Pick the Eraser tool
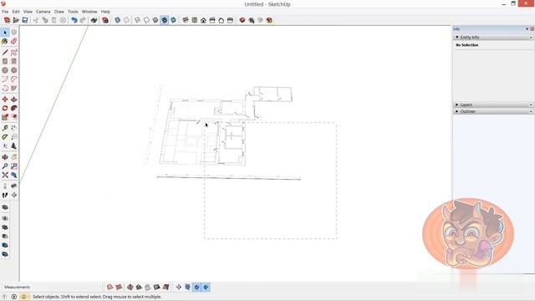535x301 pixels. (x=13, y=41)
